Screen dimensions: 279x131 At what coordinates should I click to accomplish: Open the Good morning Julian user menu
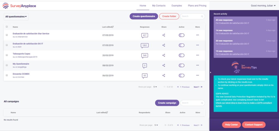pos(263,5)
